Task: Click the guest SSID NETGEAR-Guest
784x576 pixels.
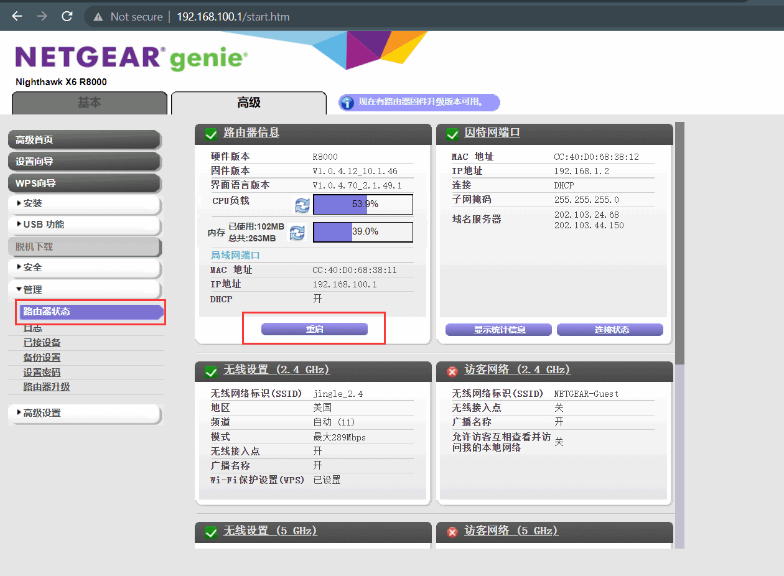Action: pos(586,394)
